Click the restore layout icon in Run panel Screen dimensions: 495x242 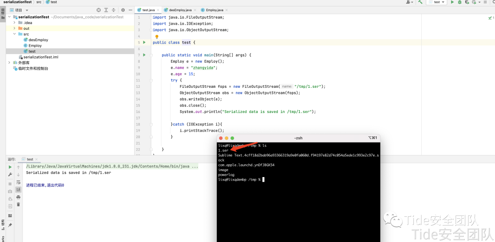[10, 216]
